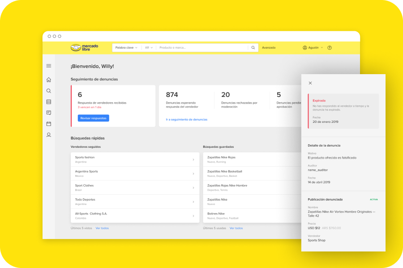Open the search icon in sidebar

tap(49, 91)
